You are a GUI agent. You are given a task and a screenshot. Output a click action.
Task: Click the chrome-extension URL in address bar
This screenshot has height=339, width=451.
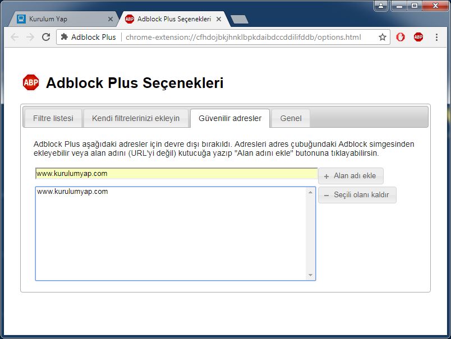243,37
